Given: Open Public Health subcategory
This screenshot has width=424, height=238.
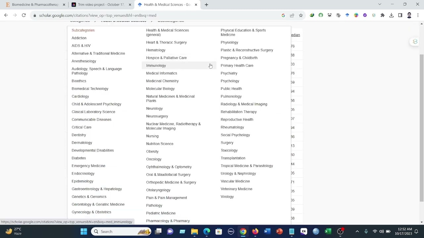Looking at the screenshot, I should click(231, 89).
